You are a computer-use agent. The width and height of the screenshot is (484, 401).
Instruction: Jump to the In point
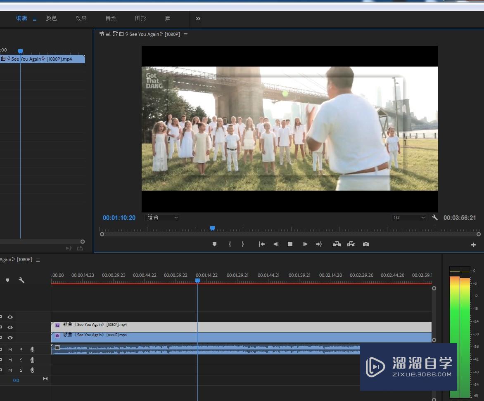click(261, 244)
